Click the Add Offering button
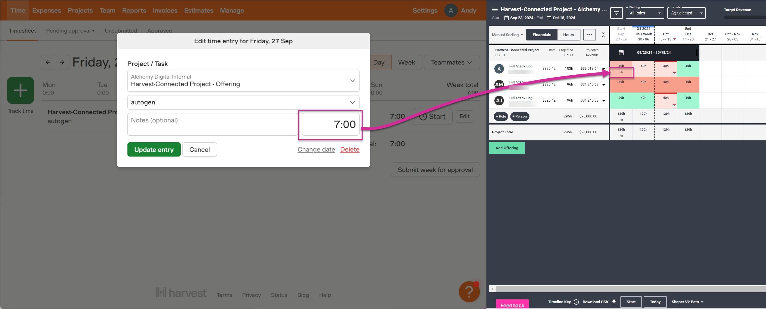The width and height of the screenshot is (766, 309). coord(507,148)
